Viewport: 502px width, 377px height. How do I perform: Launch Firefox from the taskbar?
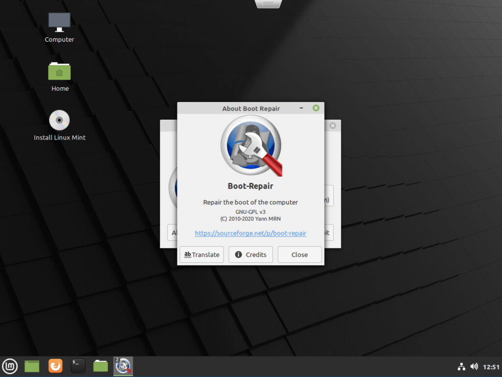point(55,366)
